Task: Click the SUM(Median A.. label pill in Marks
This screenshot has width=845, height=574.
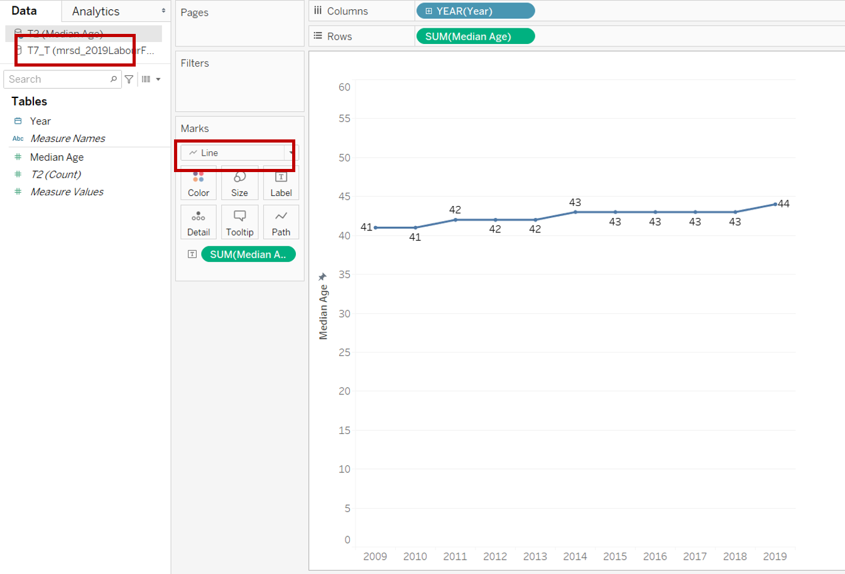Action: coord(248,254)
